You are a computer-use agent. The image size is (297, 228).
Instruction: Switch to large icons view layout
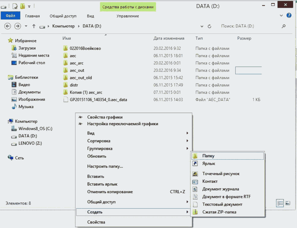(x=288, y=203)
